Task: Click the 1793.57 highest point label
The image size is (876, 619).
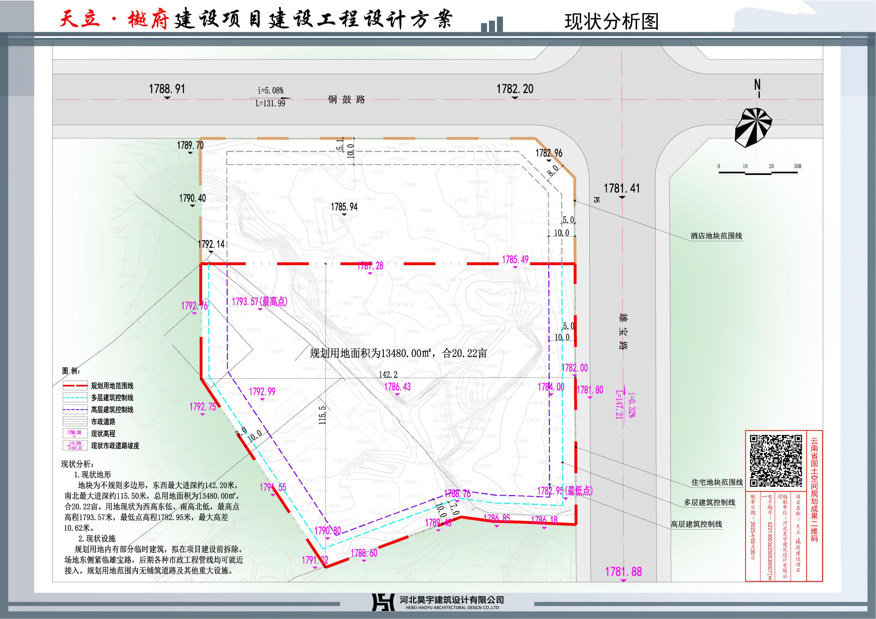Action: pos(259,301)
